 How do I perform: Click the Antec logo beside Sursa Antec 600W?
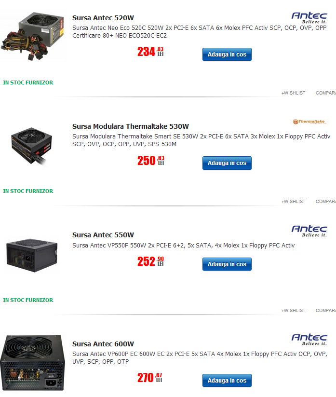coord(309,340)
